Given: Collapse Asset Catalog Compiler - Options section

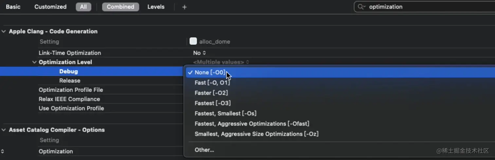Looking at the screenshot, I should pyautogui.click(x=4, y=130).
